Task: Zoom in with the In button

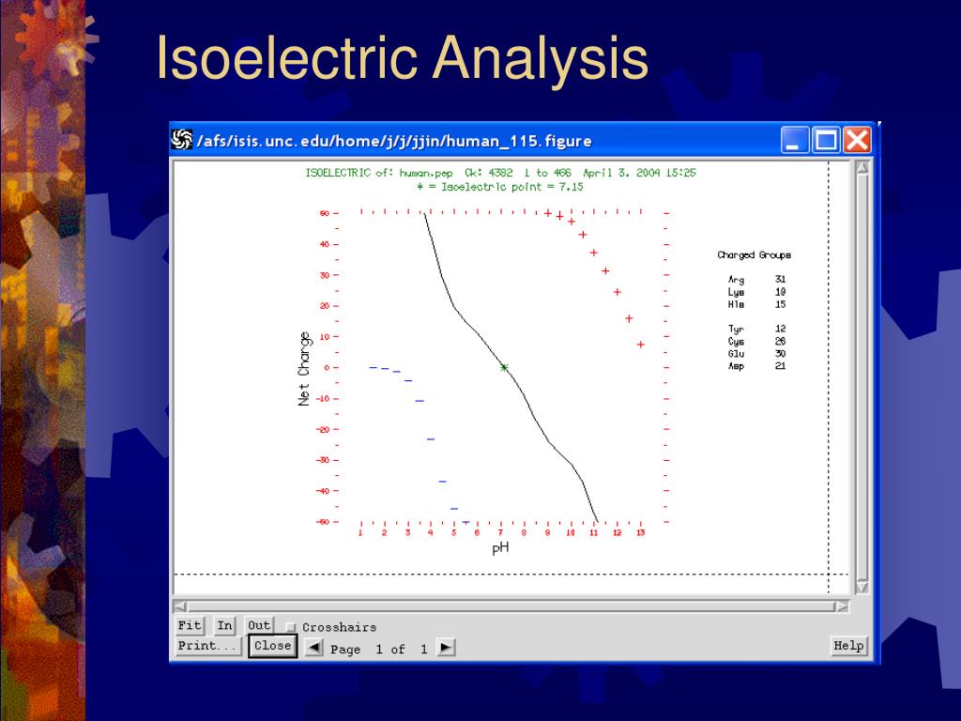Action: (x=224, y=625)
